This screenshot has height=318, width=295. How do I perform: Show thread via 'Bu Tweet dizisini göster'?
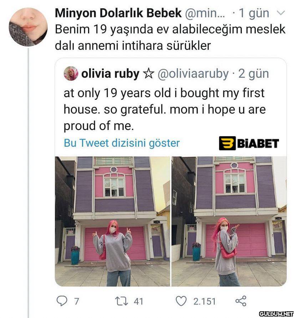coord(122,143)
